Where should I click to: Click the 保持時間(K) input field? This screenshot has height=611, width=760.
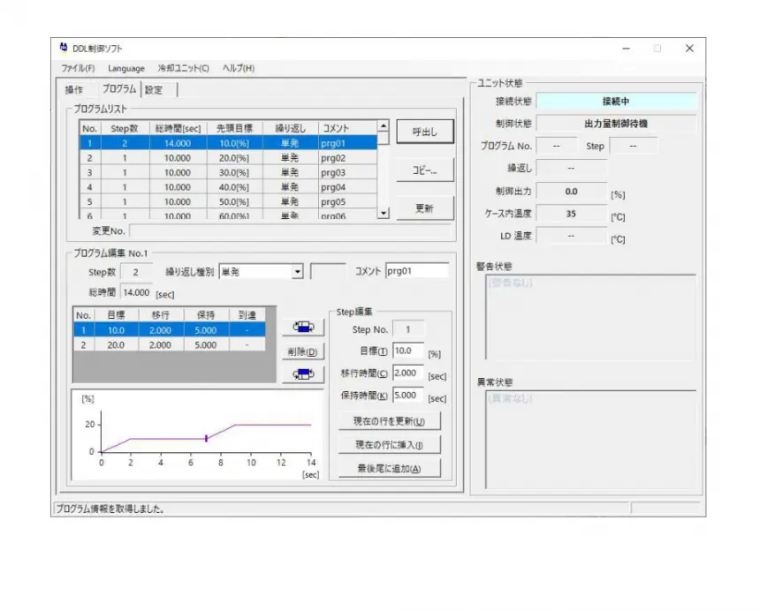[x=407, y=396]
